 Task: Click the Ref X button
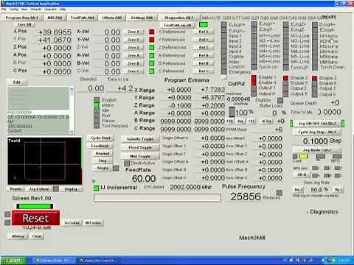(x=204, y=32)
